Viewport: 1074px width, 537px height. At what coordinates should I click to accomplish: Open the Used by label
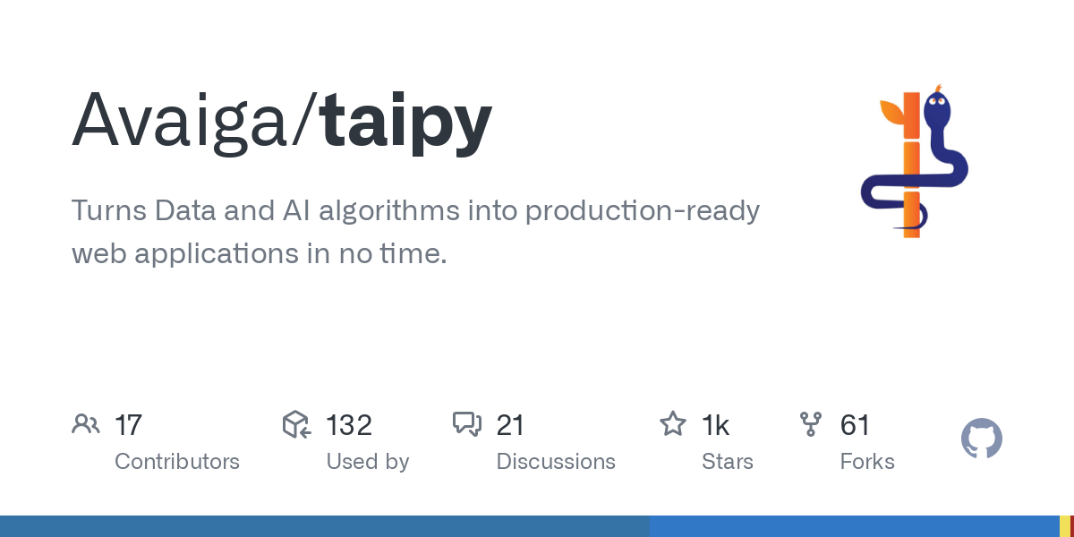(368, 462)
